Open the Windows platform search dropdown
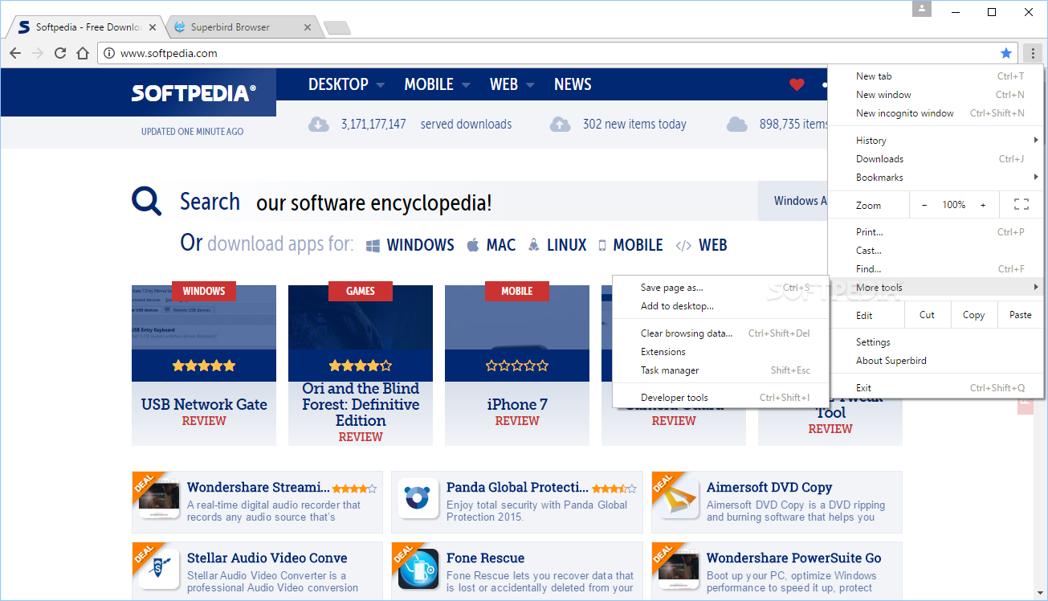This screenshot has width=1048, height=601. [x=793, y=201]
